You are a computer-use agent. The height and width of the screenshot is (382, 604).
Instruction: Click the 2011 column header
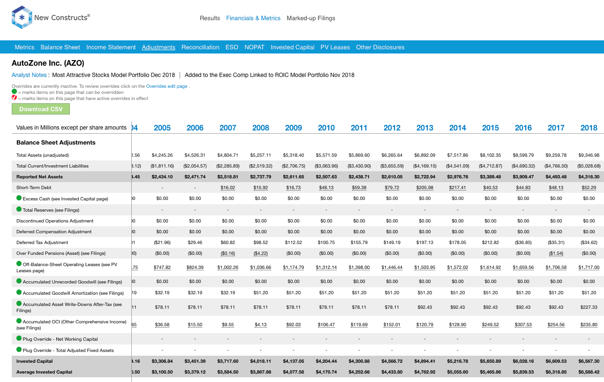pos(359,128)
